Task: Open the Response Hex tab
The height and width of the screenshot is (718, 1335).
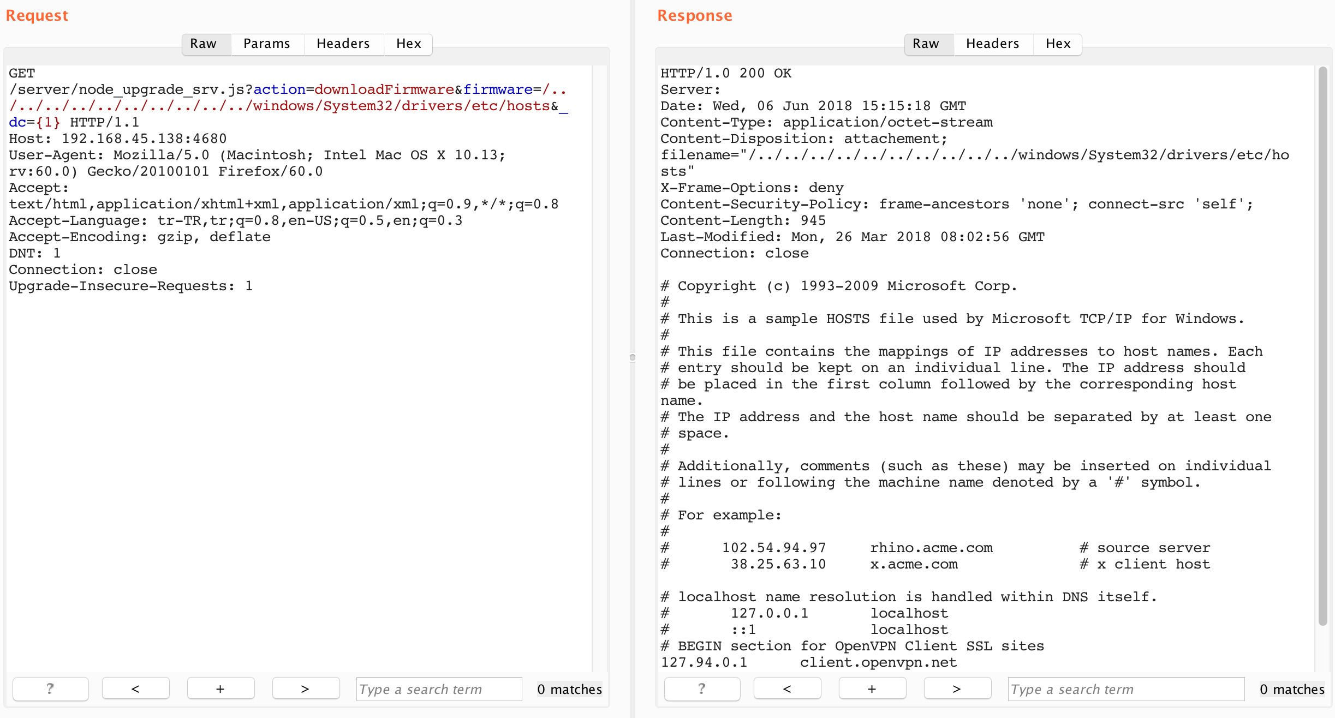Action: coord(1058,44)
